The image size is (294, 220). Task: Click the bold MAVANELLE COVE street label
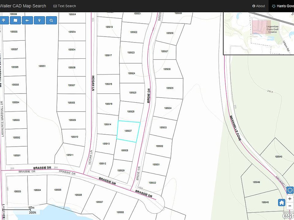pyautogui.click(x=235, y=128)
